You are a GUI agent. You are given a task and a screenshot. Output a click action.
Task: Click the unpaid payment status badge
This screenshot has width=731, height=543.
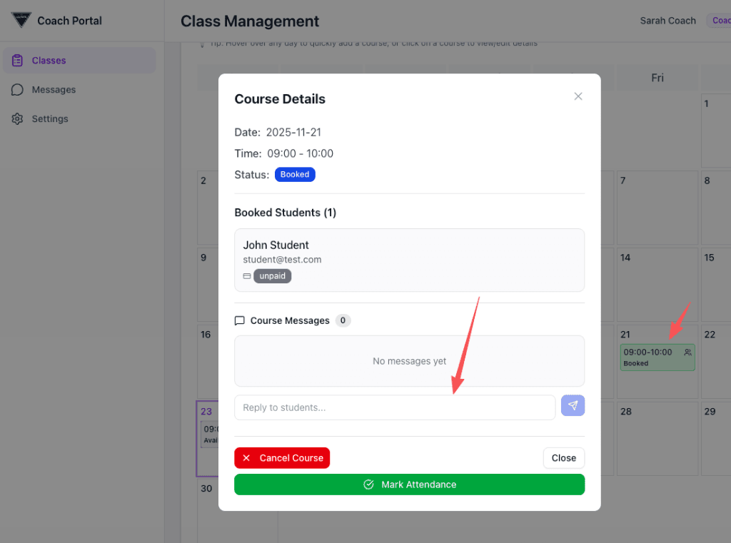[x=273, y=276]
